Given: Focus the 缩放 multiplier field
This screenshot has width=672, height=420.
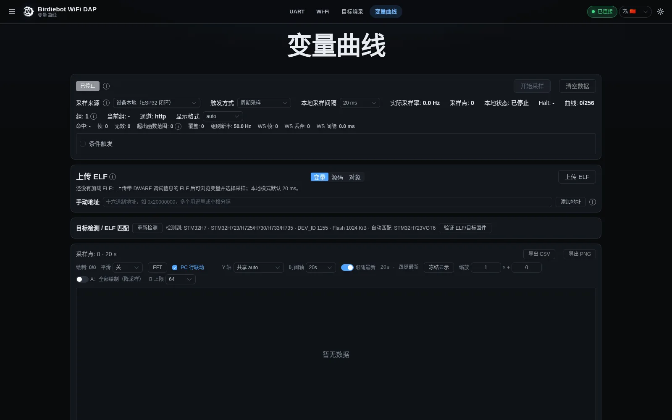Looking at the screenshot, I should pos(486,268).
